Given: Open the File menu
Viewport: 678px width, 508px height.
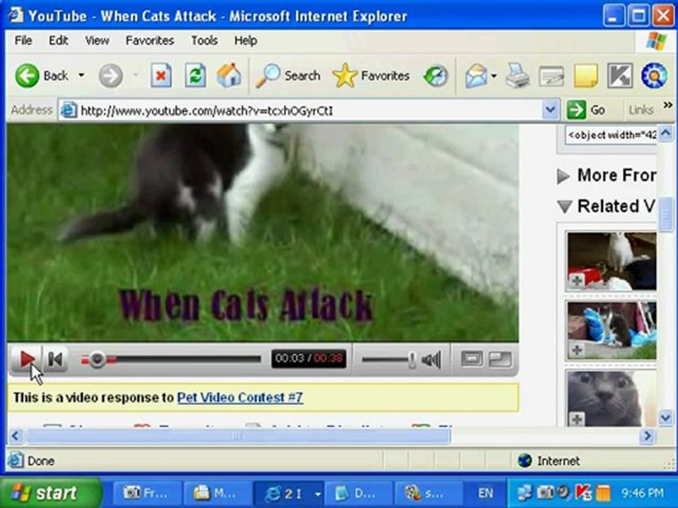Looking at the screenshot, I should pos(23,41).
